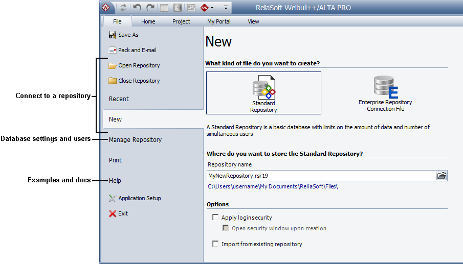
Task: Click the Application Setup option
Action: [139, 198]
